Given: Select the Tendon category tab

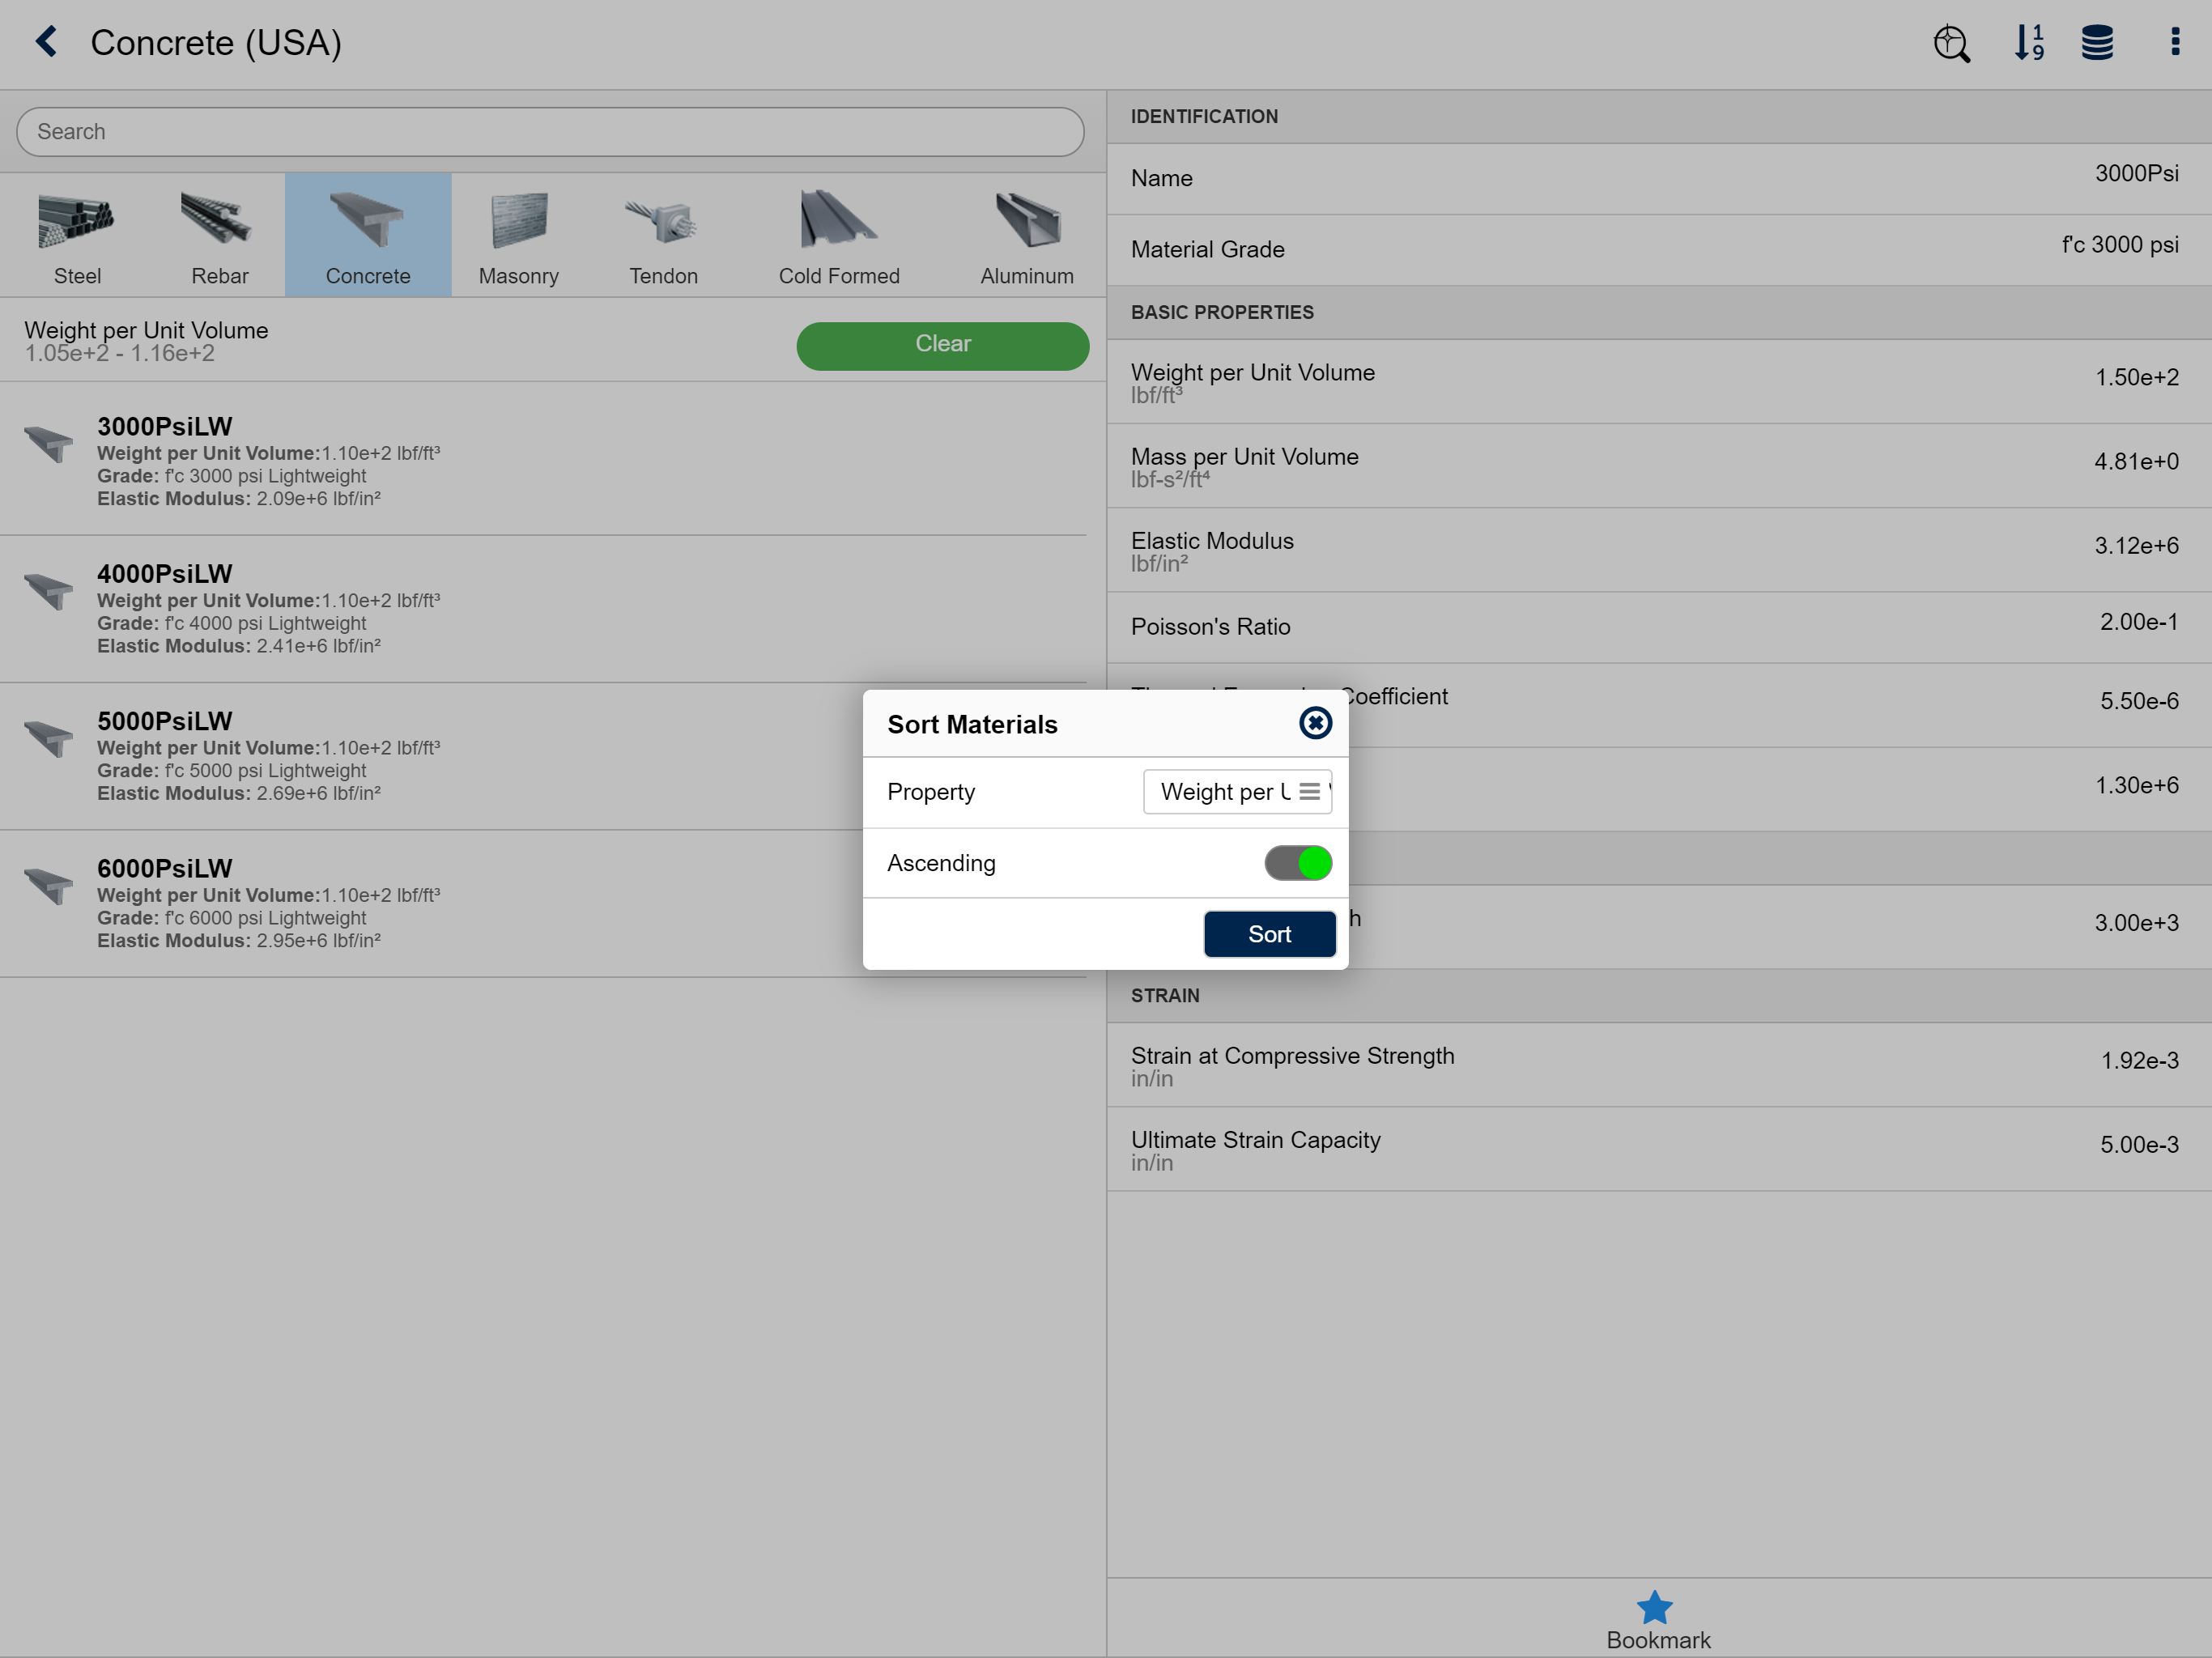Looking at the screenshot, I should click(663, 236).
